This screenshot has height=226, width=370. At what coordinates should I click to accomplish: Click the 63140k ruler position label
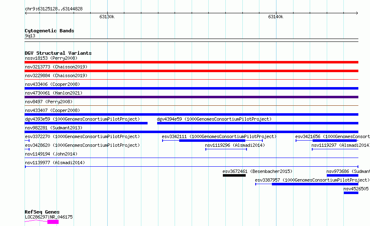point(276,17)
